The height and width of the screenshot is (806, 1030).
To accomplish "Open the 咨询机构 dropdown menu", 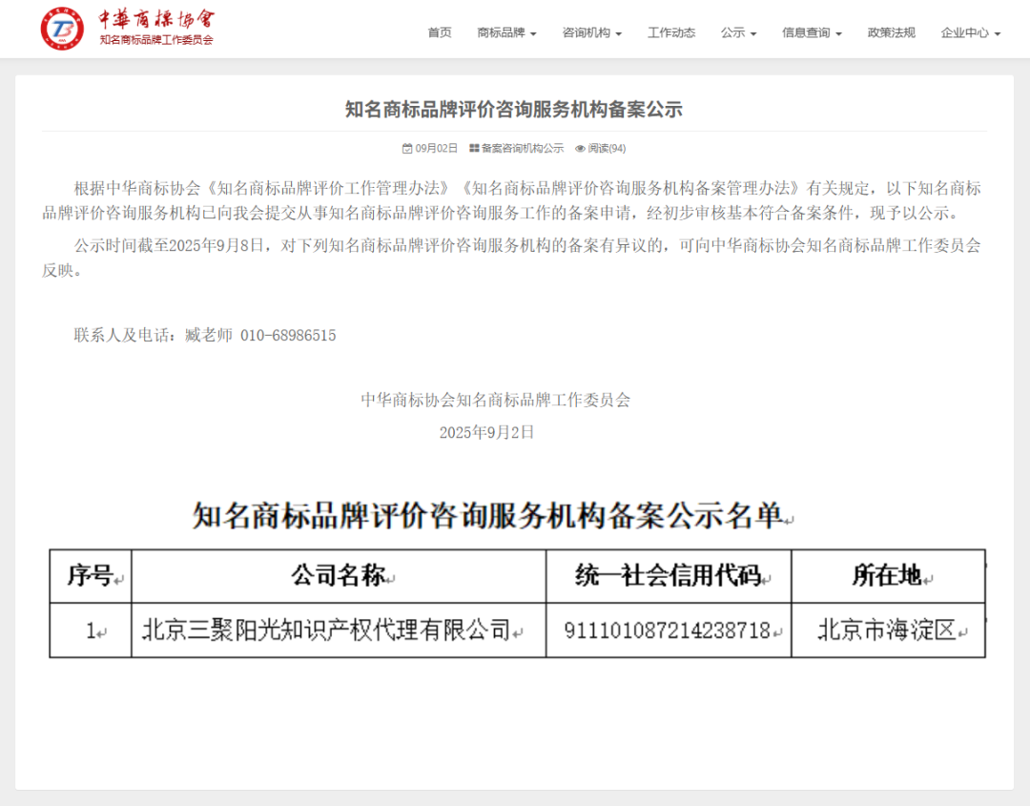I will click(591, 32).
